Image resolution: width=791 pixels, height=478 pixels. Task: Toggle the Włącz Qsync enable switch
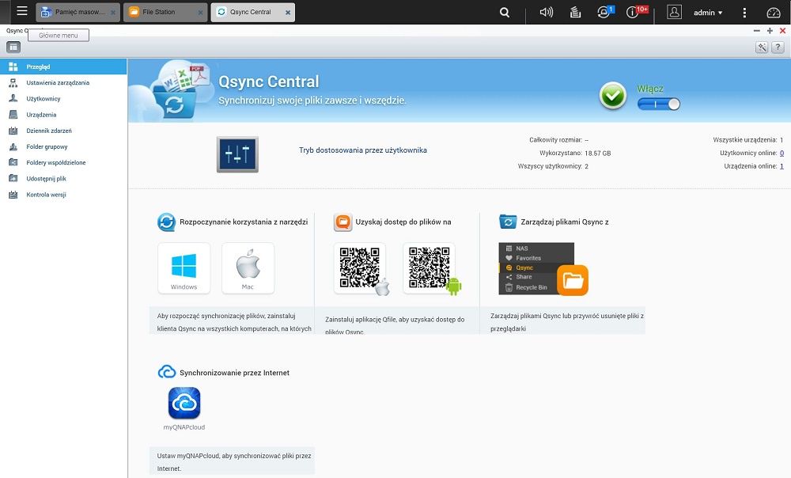pos(659,104)
